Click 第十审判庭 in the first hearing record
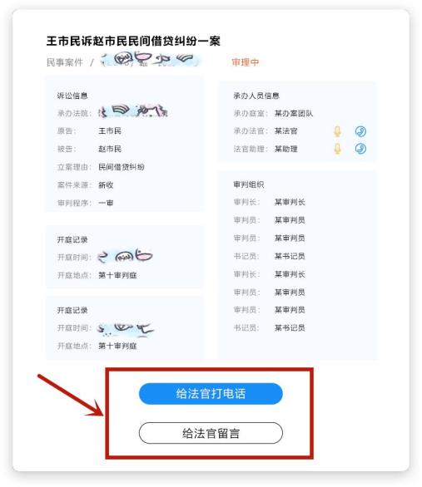The image size is (422, 487). coord(117,275)
